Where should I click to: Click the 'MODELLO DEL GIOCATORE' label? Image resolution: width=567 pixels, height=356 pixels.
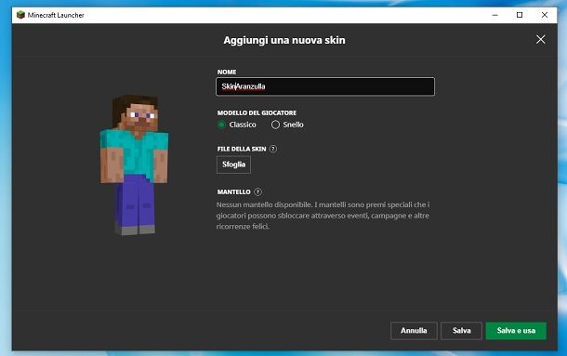click(x=257, y=112)
